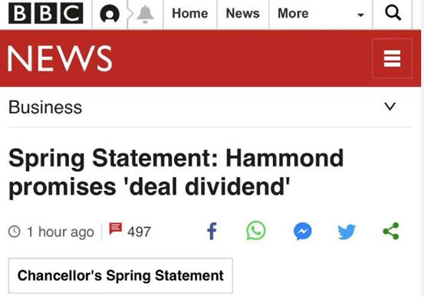Share the article via WhatsApp
This screenshot has width=424, height=297.
point(256,231)
